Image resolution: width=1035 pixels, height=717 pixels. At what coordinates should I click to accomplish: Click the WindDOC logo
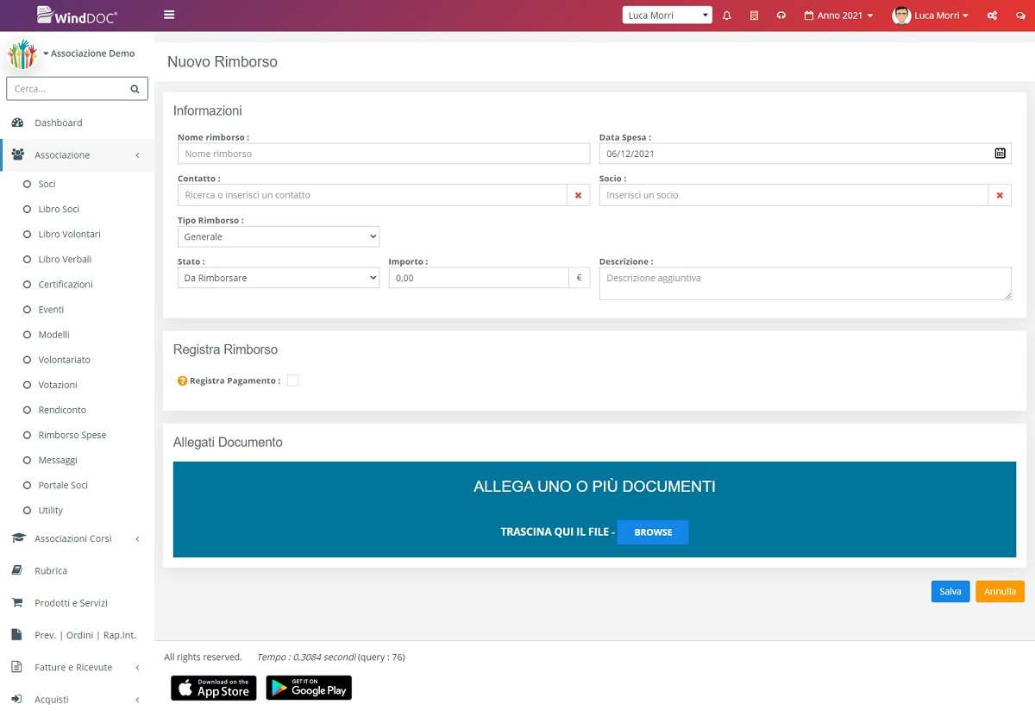77,15
